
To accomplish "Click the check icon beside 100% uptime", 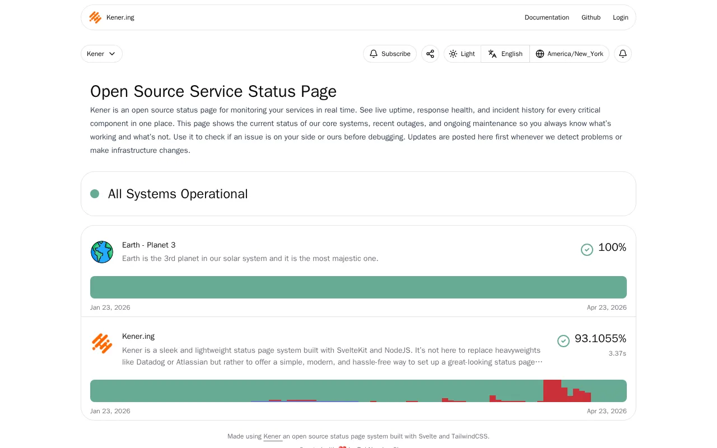I will click(587, 250).
